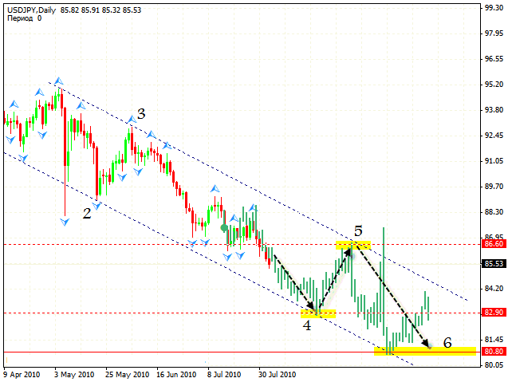This screenshot has width=512, height=382.
Task: Click the 91.05 price axis label
Action: [494, 161]
